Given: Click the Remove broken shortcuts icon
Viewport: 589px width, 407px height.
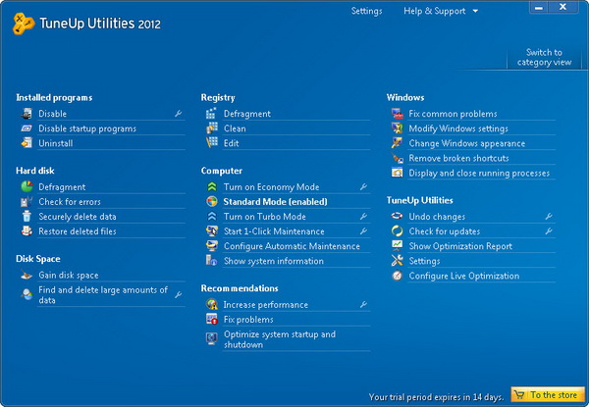Looking at the screenshot, I should [397, 158].
